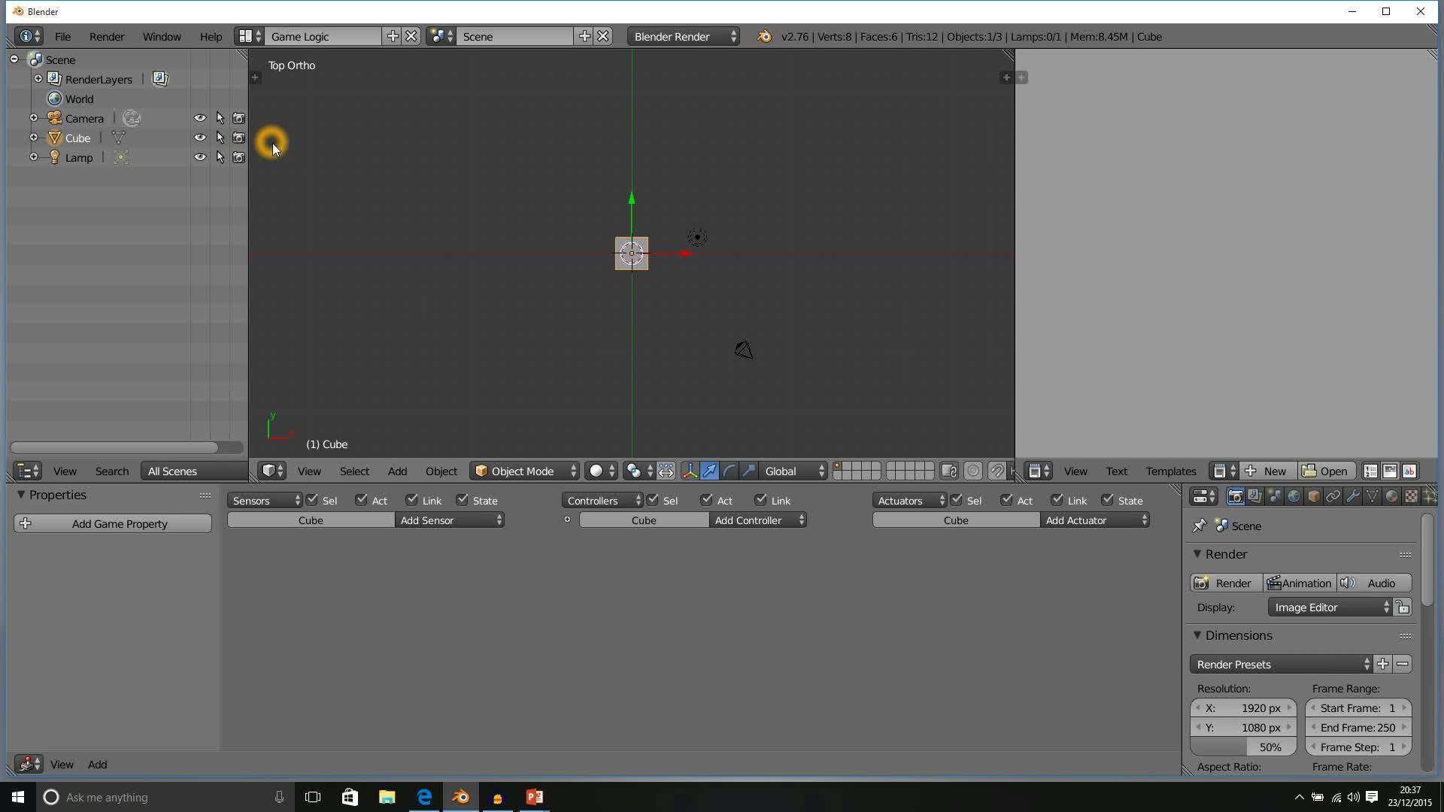Open the Object Mode selector
The image size is (1444, 812).
524,471
